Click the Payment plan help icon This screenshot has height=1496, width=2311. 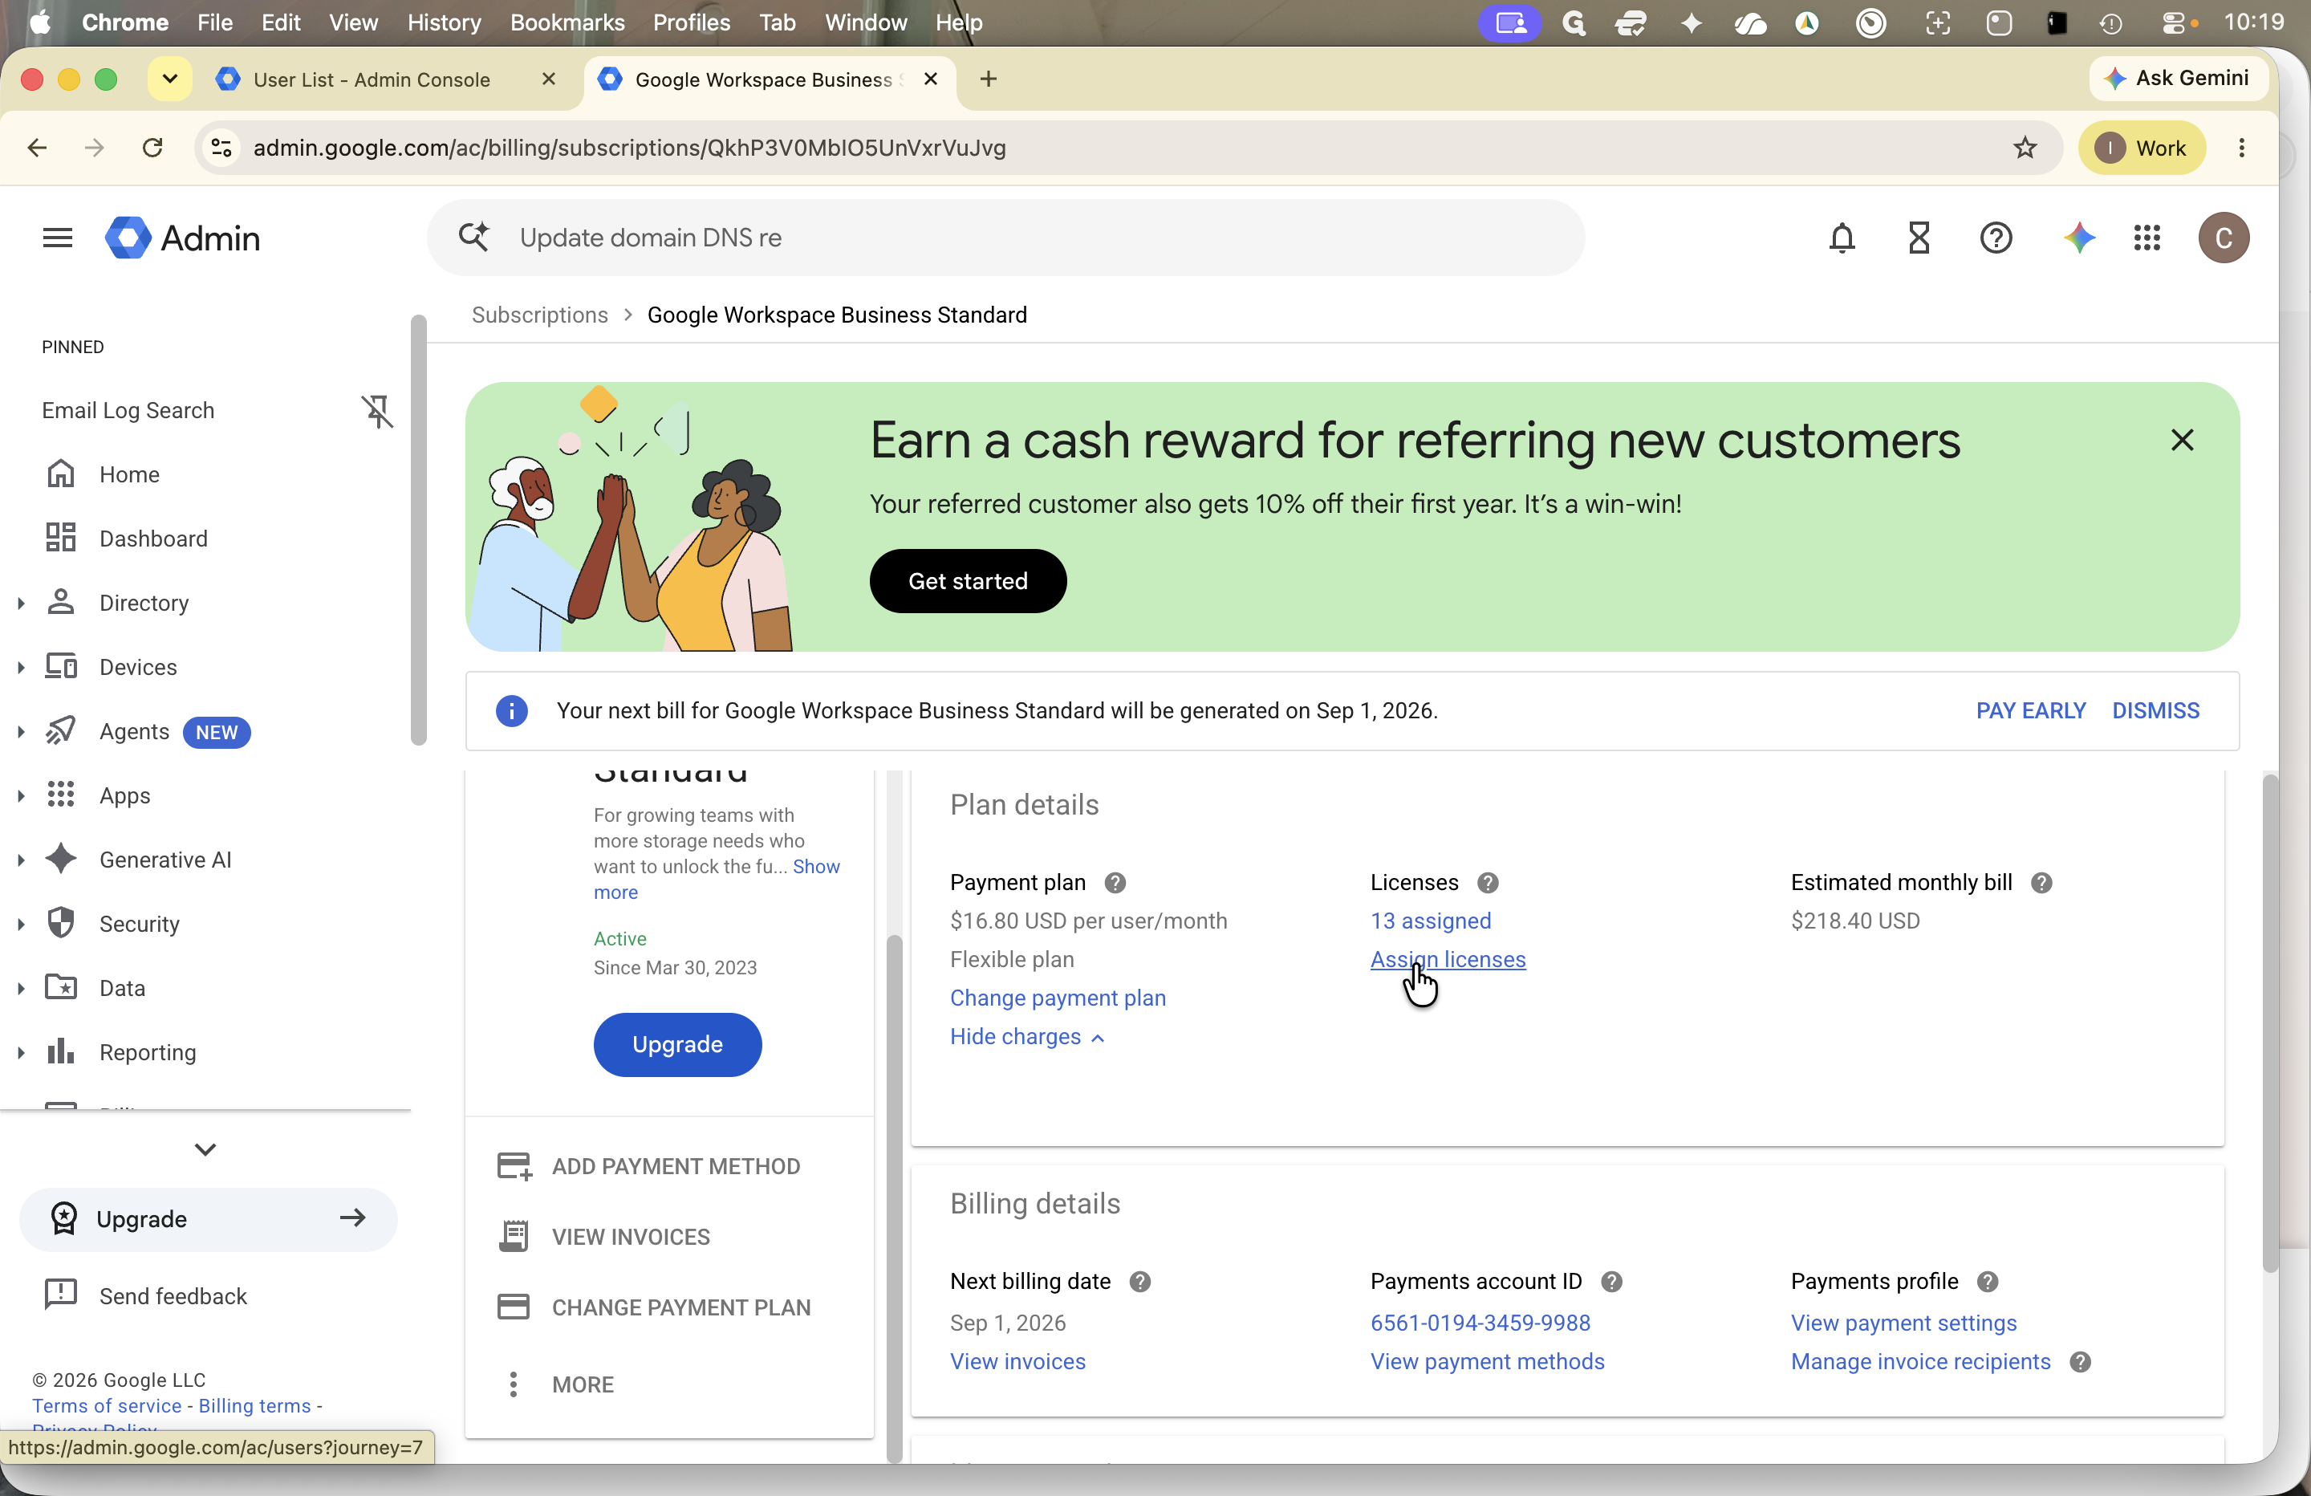1115,883
